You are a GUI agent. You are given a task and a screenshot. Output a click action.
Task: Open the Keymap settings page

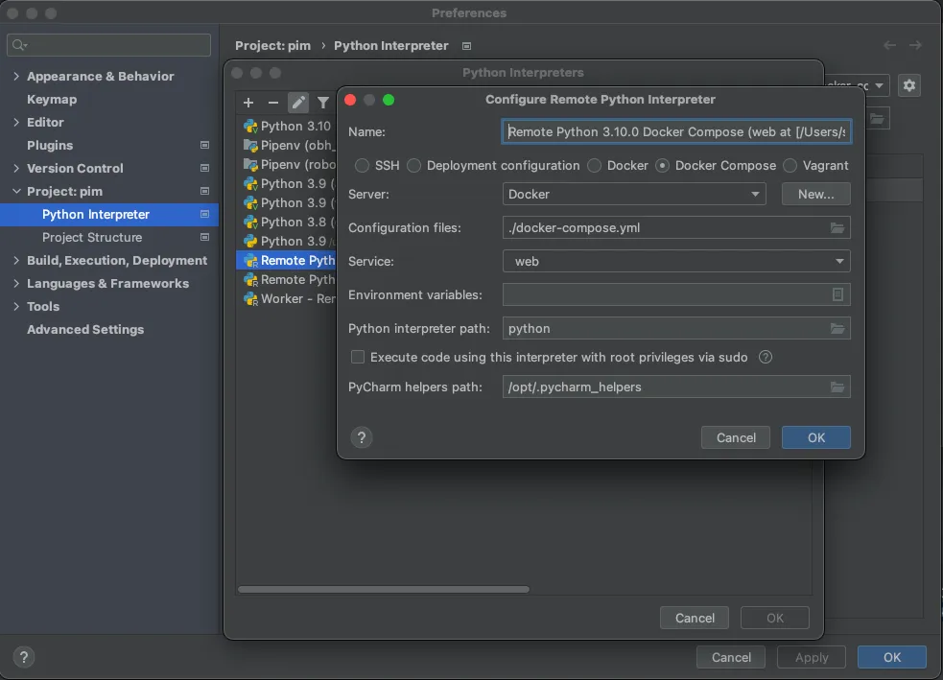pyautogui.click(x=52, y=99)
